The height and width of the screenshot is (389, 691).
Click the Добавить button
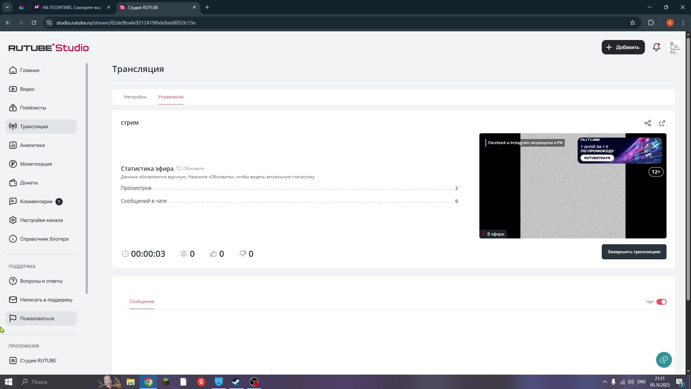(623, 47)
